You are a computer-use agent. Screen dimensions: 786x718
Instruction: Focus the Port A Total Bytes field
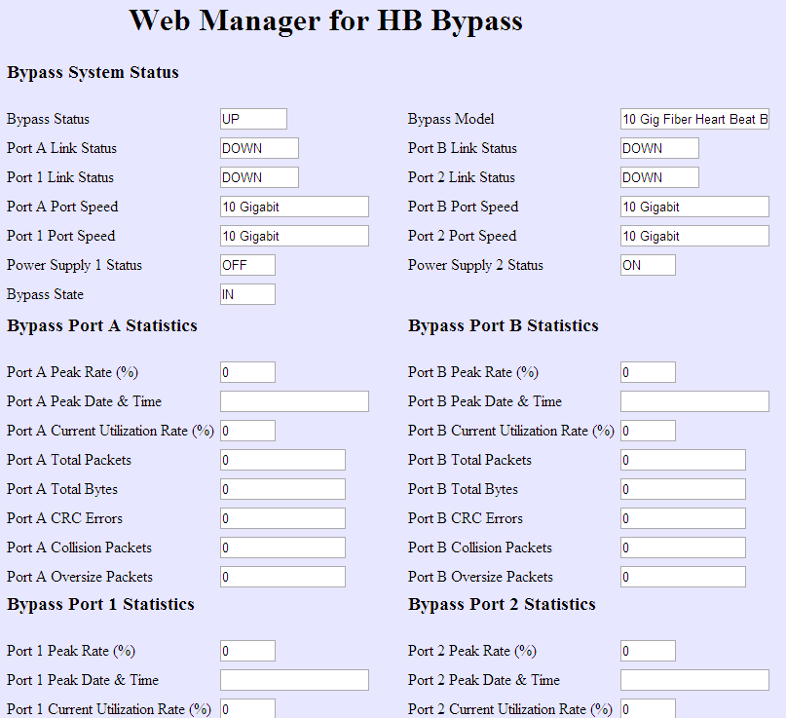click(282, 489)
